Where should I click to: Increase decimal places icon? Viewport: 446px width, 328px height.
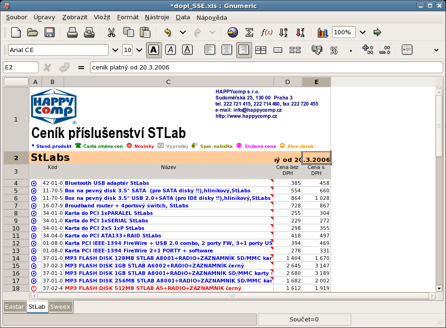(x=368, y=50)
